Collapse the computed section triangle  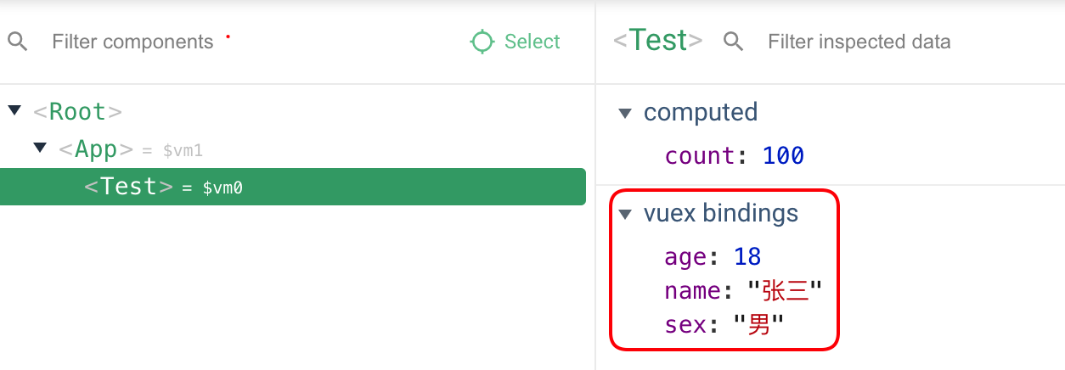click(626, 113)
